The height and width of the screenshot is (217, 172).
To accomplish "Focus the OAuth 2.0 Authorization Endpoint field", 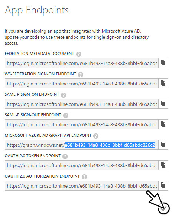I will tap(82, 185).
